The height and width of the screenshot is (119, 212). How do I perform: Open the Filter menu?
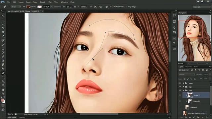click(x=49, y=2)
